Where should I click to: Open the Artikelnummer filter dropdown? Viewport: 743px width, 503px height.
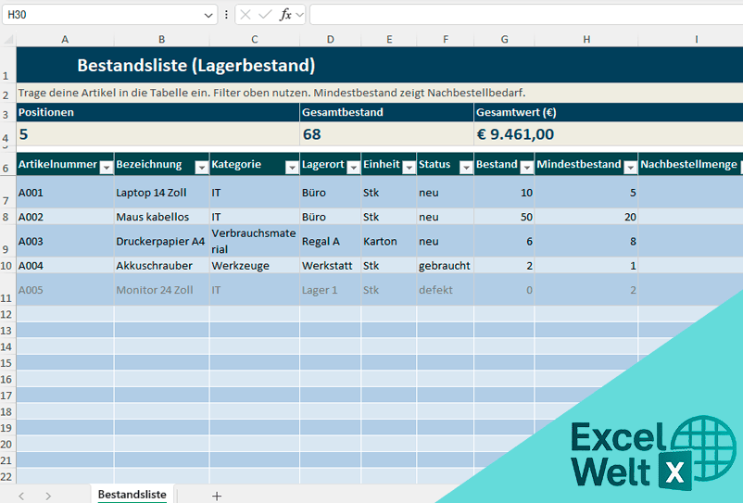(x=107, y=167)
